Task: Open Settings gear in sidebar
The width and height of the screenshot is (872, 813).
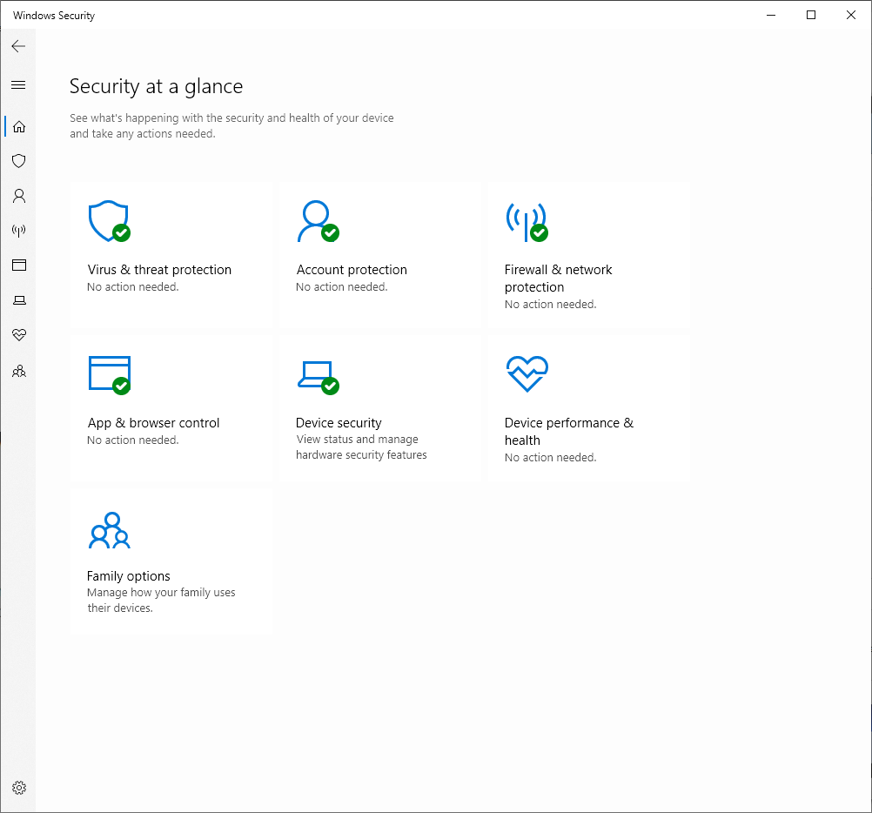Action: coord(19,788)
